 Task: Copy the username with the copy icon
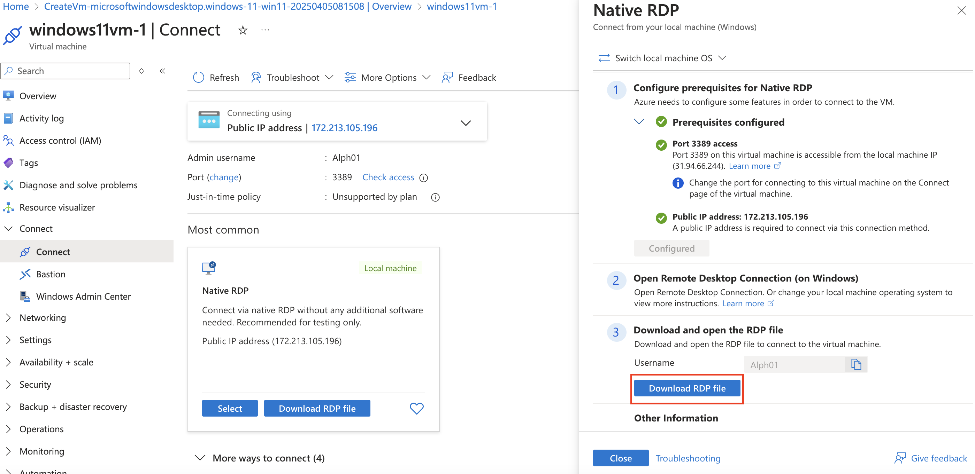pyautogui.click(x=856, y=364)
